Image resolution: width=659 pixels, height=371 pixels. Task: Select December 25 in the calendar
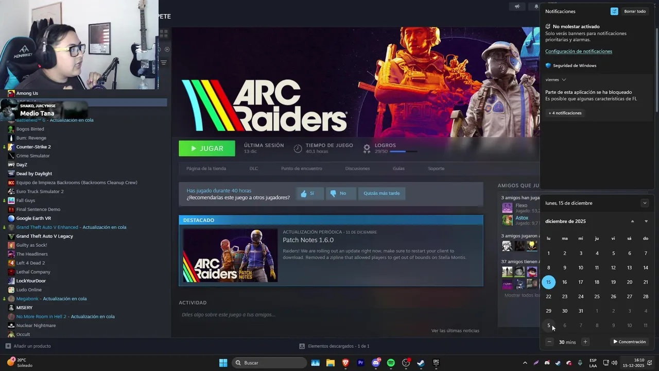tap(597, 297)
